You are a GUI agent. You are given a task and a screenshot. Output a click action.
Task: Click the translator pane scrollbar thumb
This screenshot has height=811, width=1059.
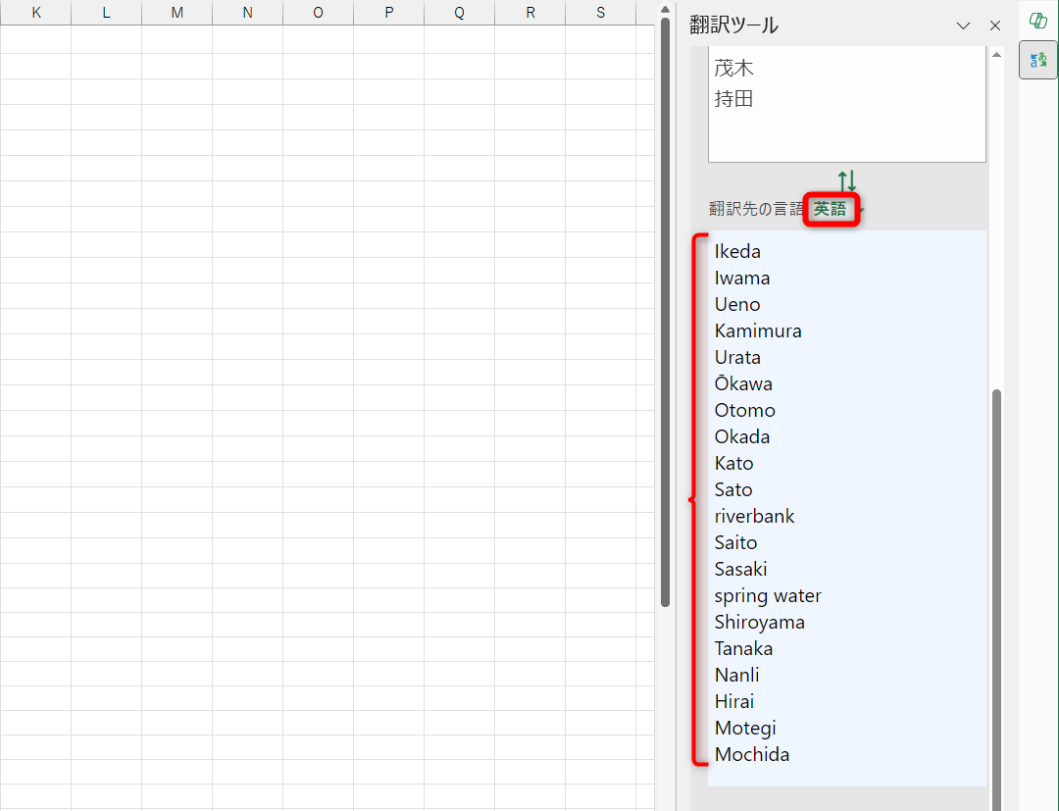click(x=997, y=599)
